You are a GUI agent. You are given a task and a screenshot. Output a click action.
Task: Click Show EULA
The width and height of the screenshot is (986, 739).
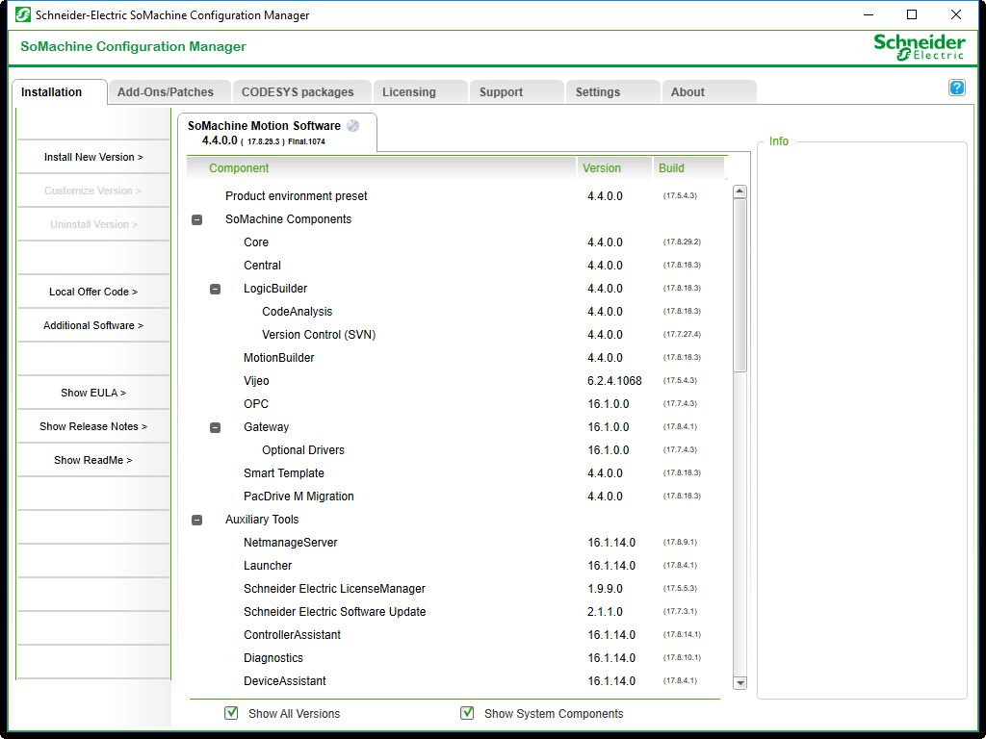93,393
